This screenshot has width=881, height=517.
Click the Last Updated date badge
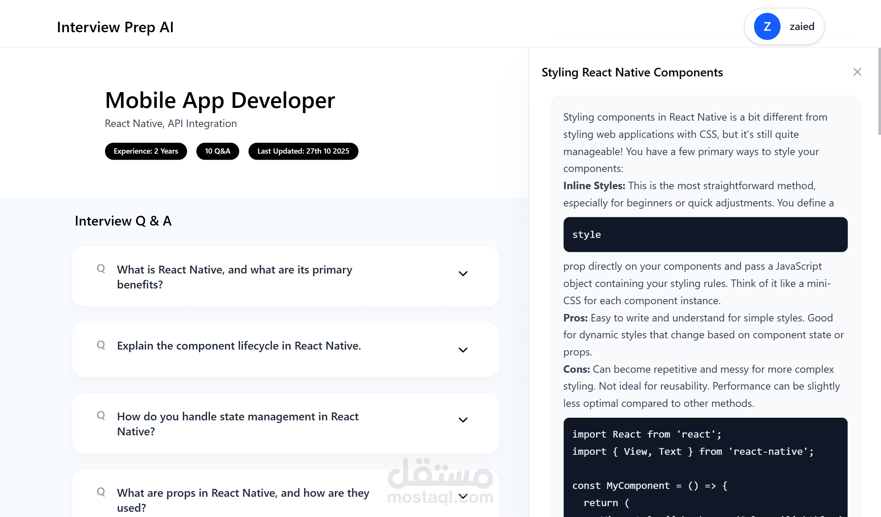(303, 151)
